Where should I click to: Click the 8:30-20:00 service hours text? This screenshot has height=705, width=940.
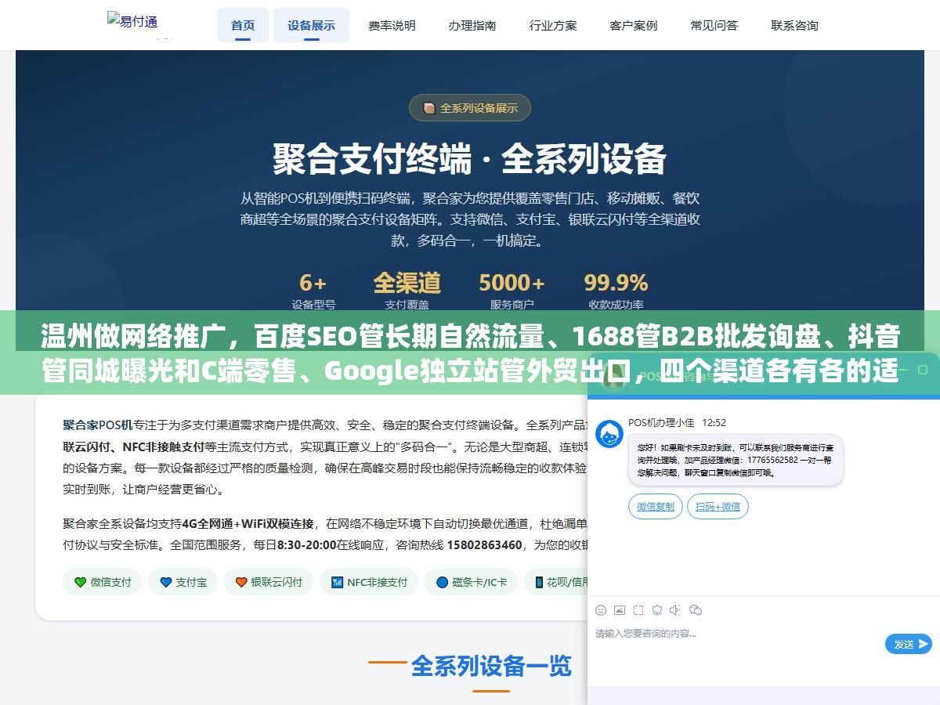(305, 544)
